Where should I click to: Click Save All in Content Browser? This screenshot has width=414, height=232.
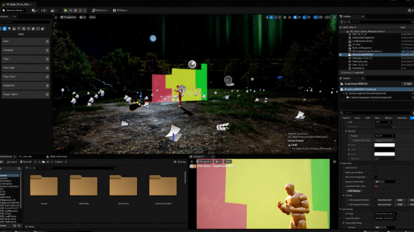point(26,162)
